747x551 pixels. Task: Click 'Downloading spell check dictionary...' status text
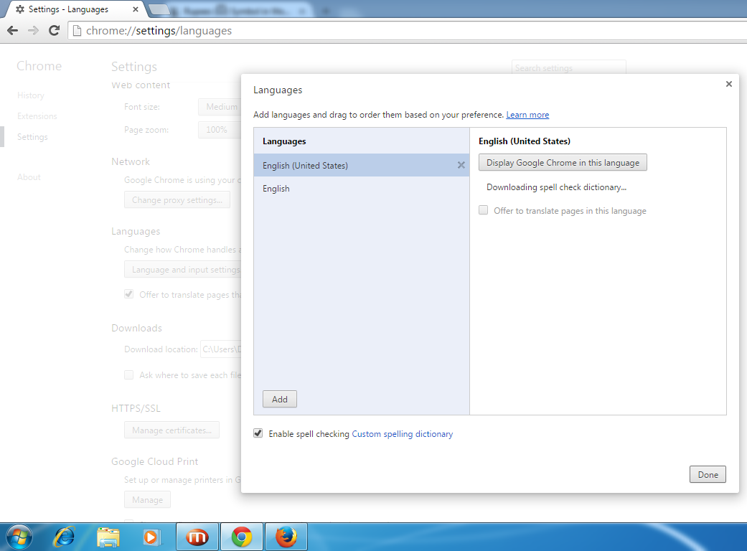(556, 187)
